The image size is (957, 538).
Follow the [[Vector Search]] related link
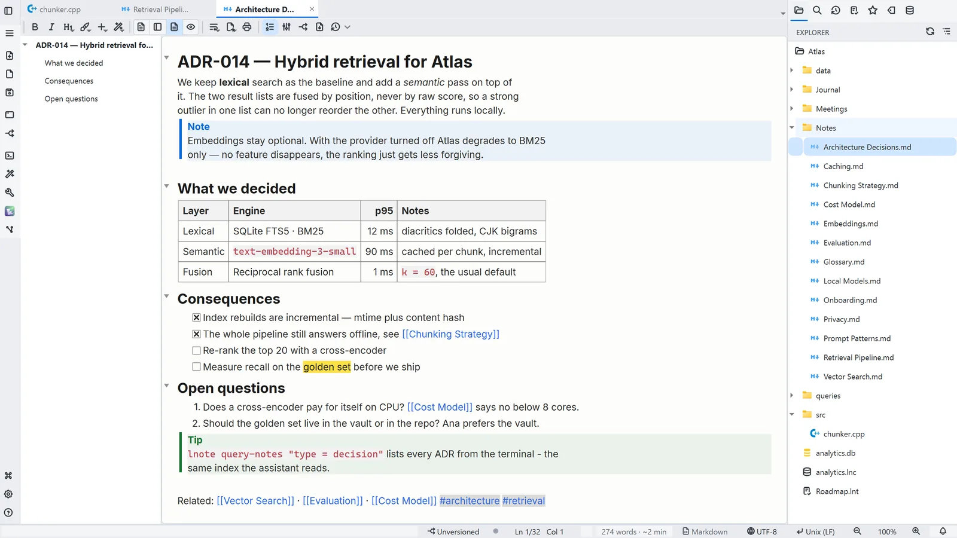(x=255, y=501)
